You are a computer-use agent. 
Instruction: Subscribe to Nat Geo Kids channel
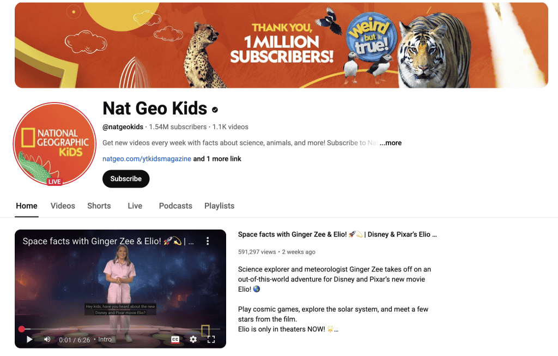(x=126, y=179)
